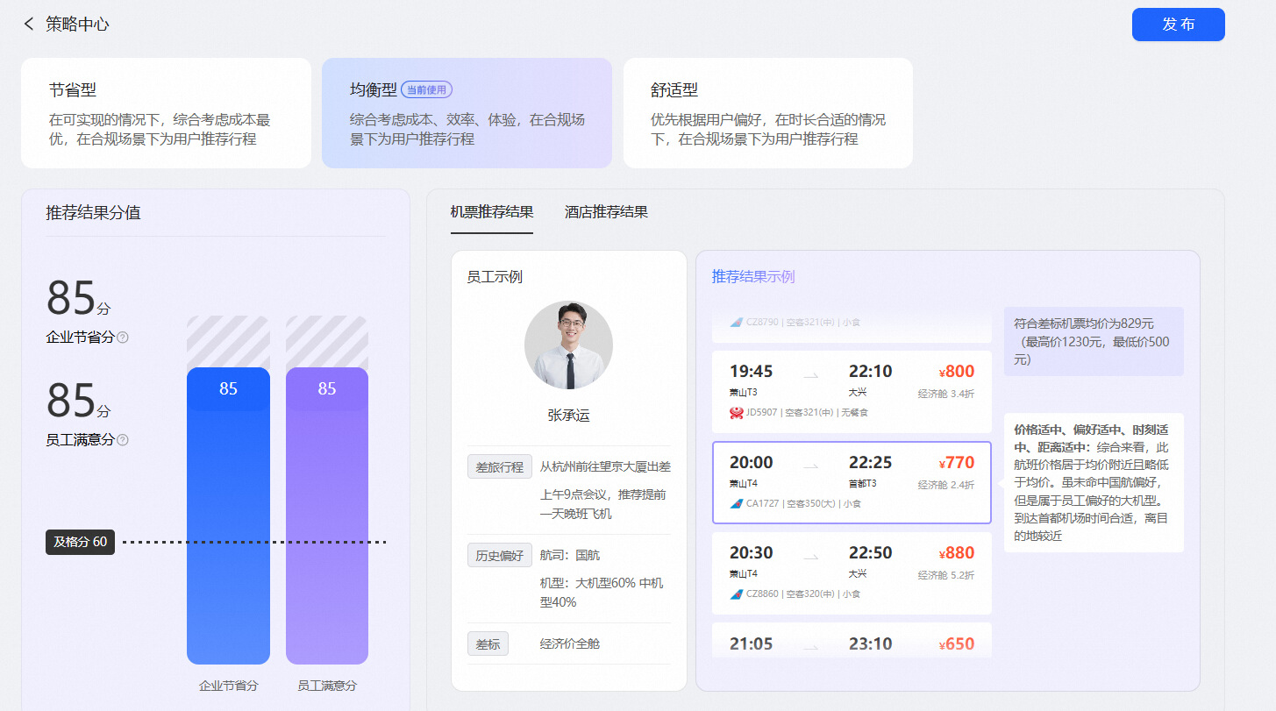Click the JD5907 airline logo icon

[x=736, y=412]
